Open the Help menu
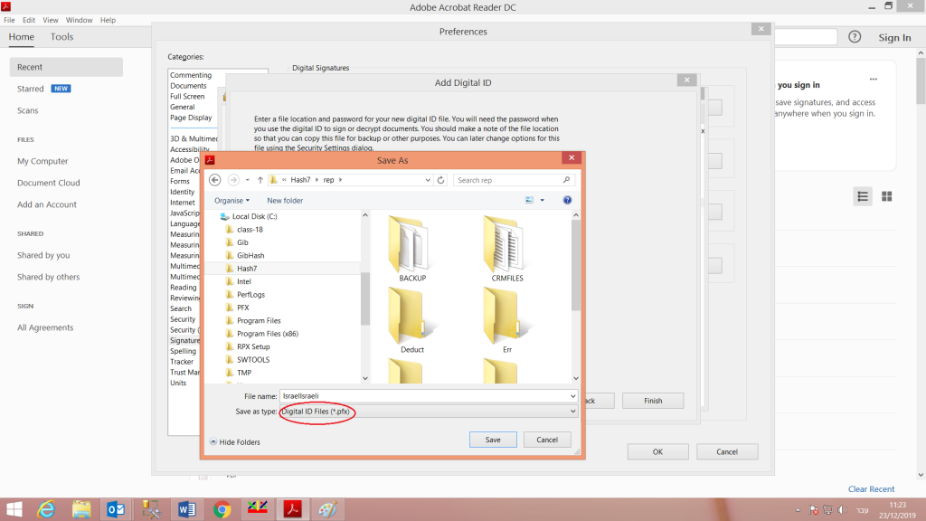Image resolution: width=926 pixels, height=521 pixels. click(x=109, y=20)
